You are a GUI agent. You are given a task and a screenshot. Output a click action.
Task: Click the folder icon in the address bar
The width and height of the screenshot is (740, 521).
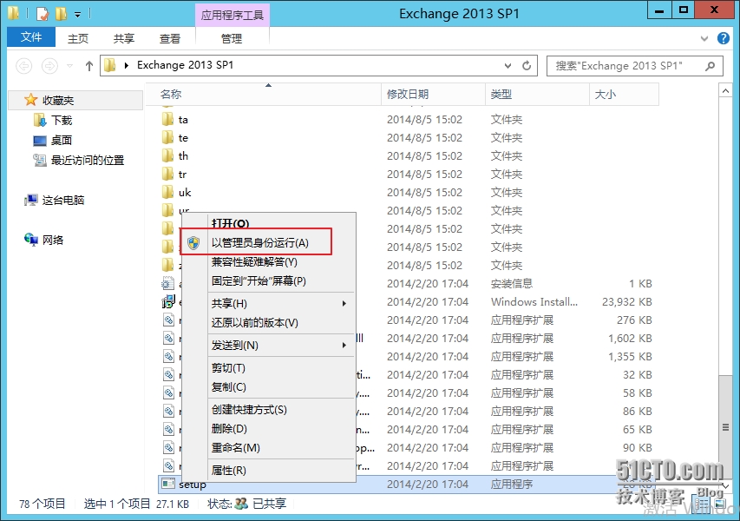point(109,65)
